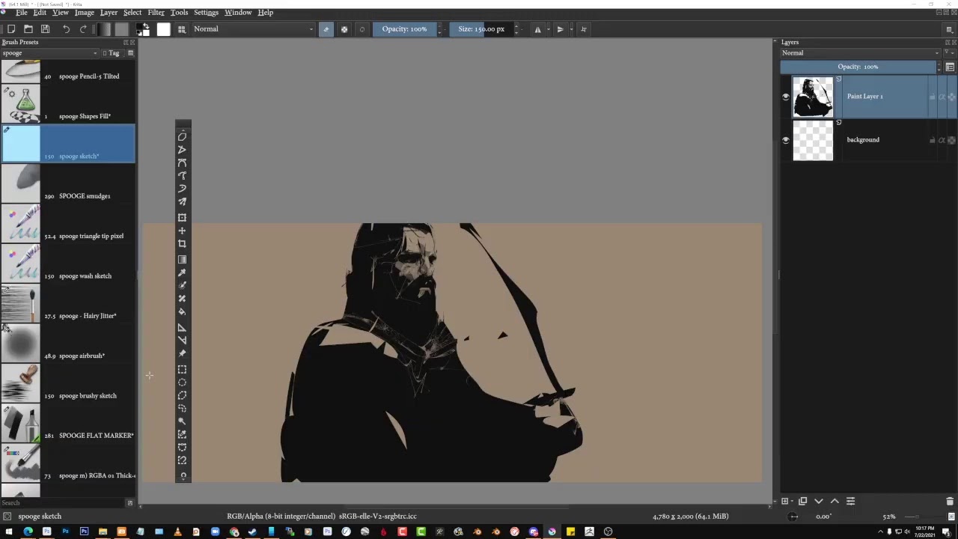Open the fill gradients picker
The image size is (958, 539).
(104, 29)
